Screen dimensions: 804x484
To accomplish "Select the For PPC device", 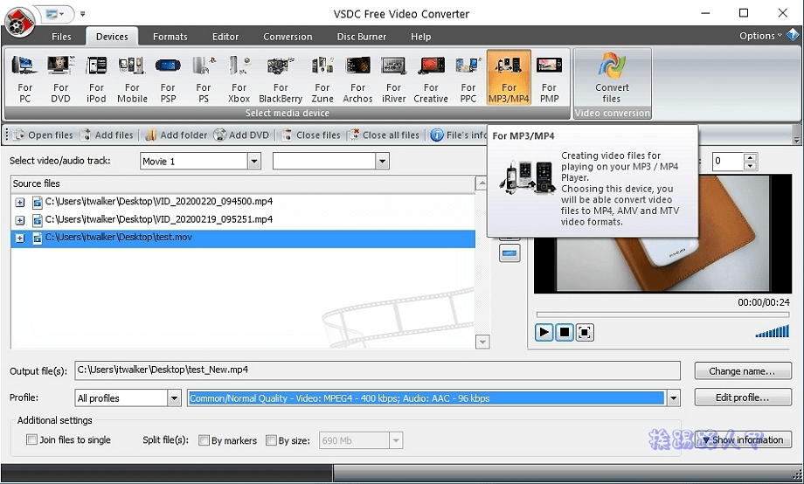I will [x=468, y=79].
